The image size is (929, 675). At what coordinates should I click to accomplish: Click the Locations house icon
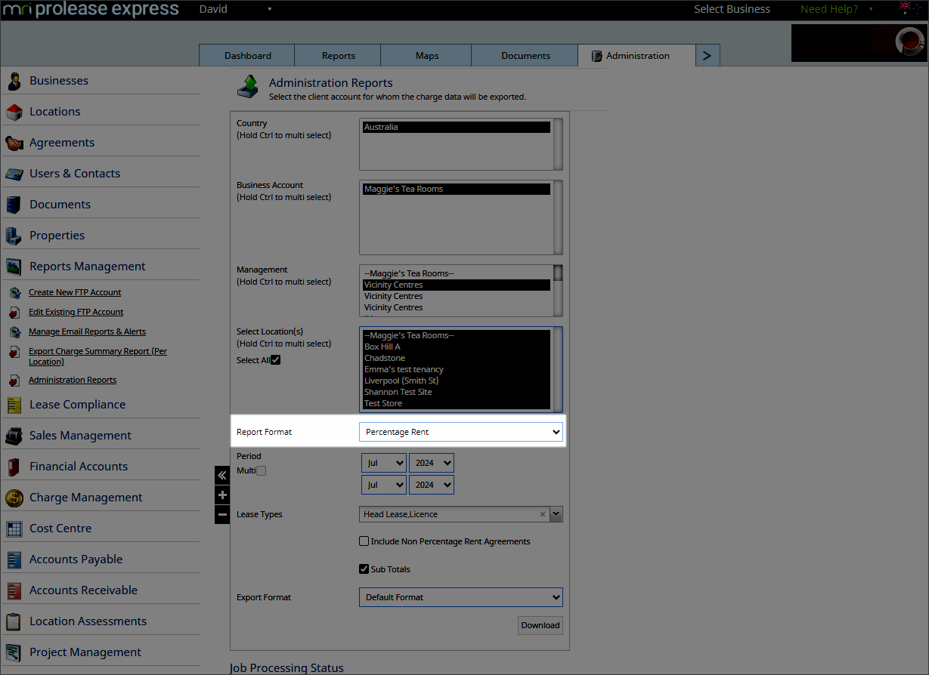point(14,112)
